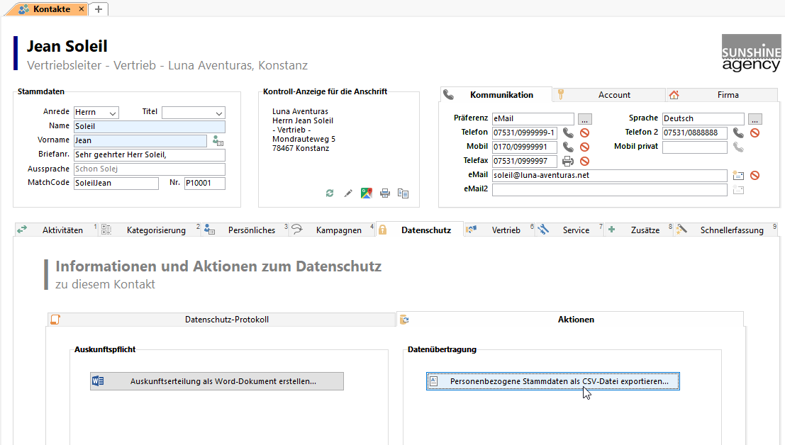Click the refresh address icon
The width and height of the screenshot is (785, 445).
tap(330, 193)
